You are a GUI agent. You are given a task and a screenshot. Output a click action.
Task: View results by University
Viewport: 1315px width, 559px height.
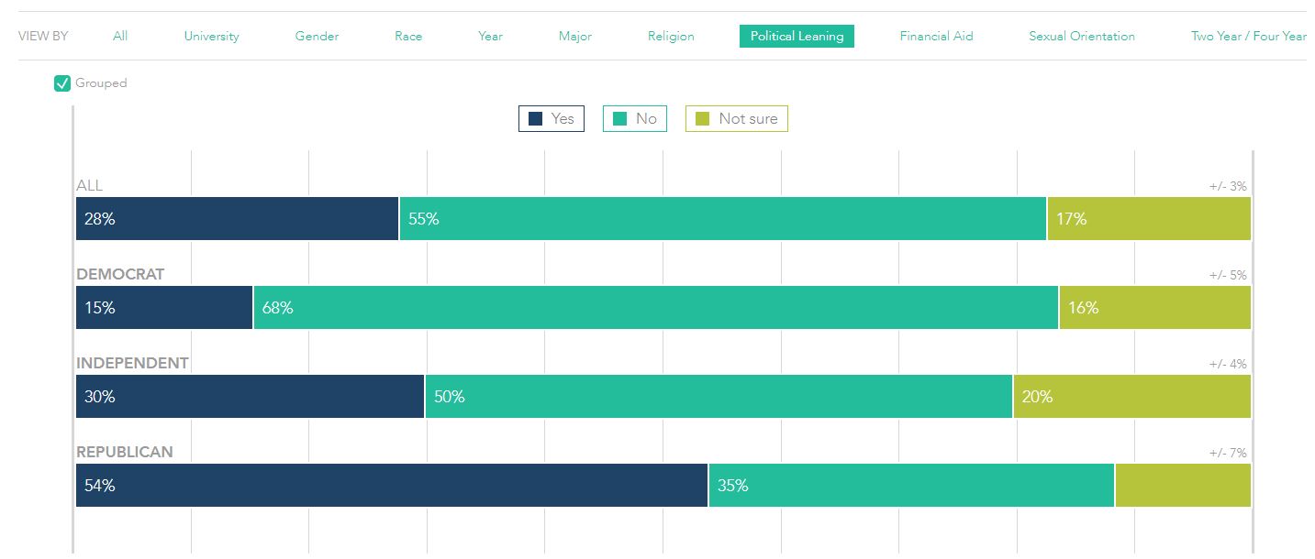coord(211,37)
